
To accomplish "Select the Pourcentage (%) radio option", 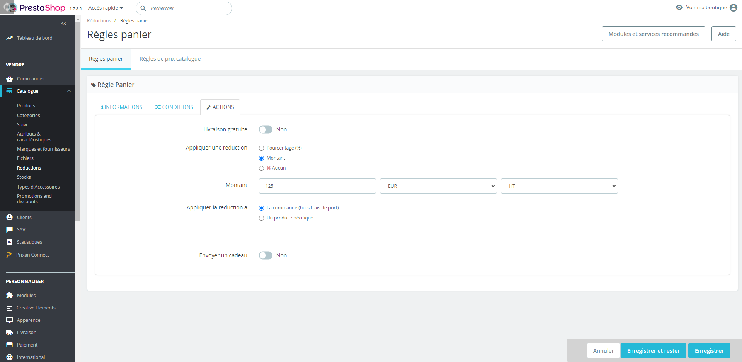I will pos(262,148).
